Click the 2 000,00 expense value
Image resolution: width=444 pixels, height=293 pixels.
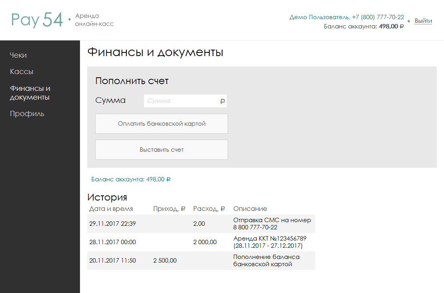tap(205, 242)
